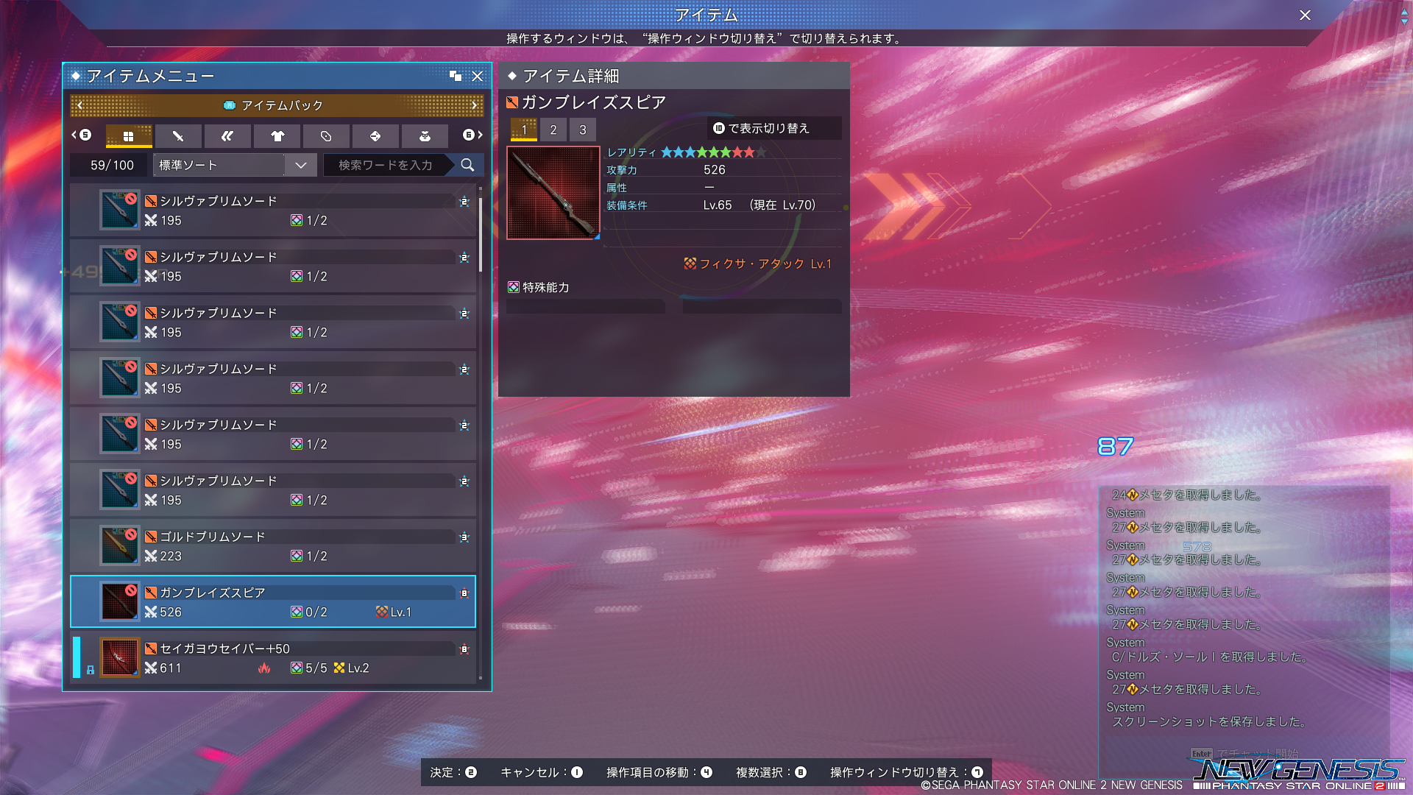Screen dimensions: 1413x795
Task: Go to next storage with right arrow on アイテムパック
Action: click(475, 105)
